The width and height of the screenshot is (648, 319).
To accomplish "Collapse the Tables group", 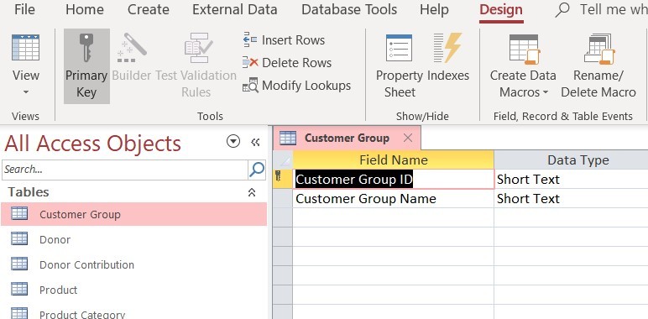I will (x=251, y=192).
